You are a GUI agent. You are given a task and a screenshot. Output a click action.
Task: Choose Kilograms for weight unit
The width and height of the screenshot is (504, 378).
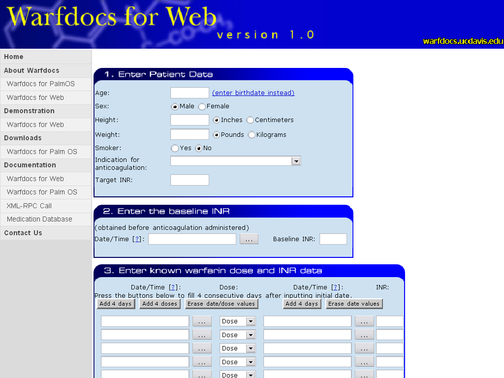(252, 135)
